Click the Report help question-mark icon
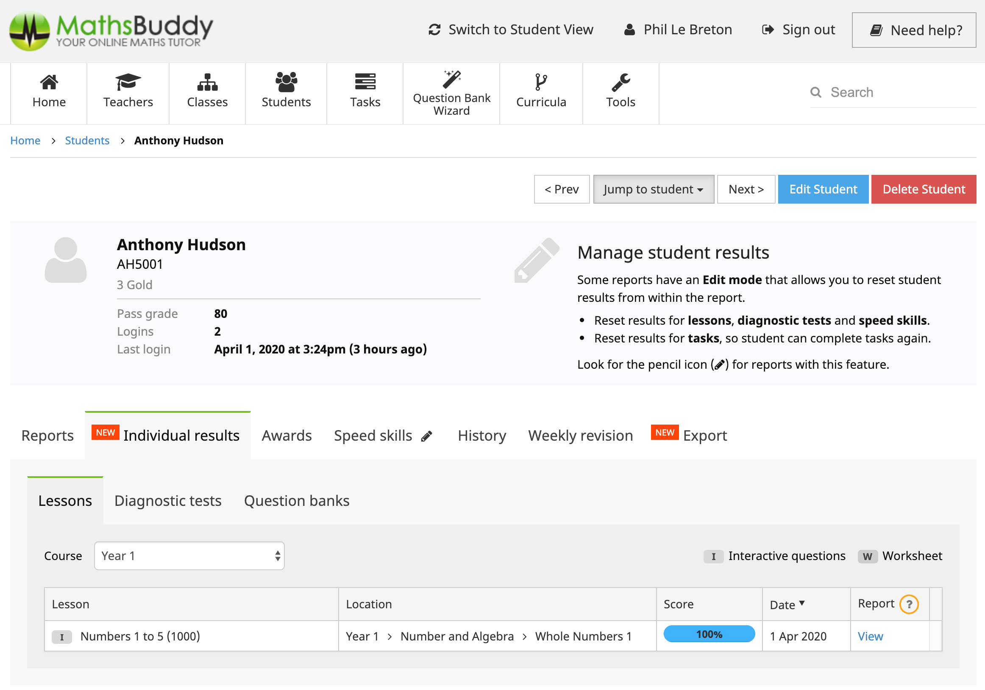985x690 pixels. tap(909, 604)
